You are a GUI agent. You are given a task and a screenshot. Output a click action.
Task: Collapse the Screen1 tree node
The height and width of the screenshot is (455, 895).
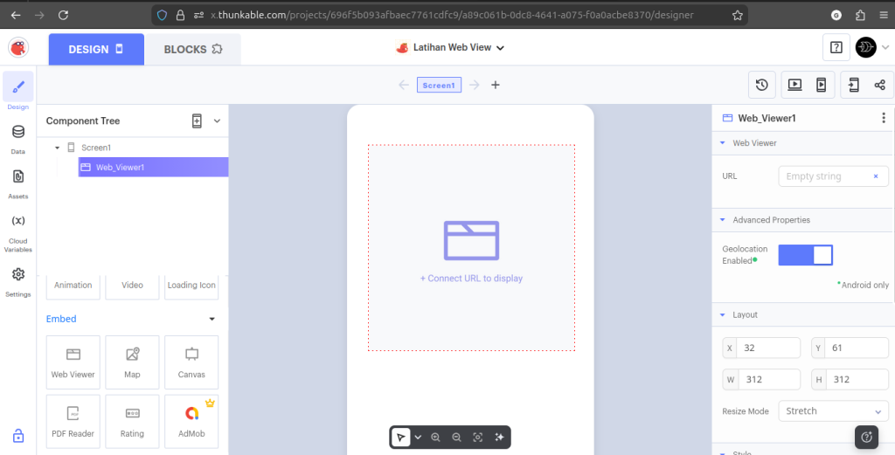point(57,148)
